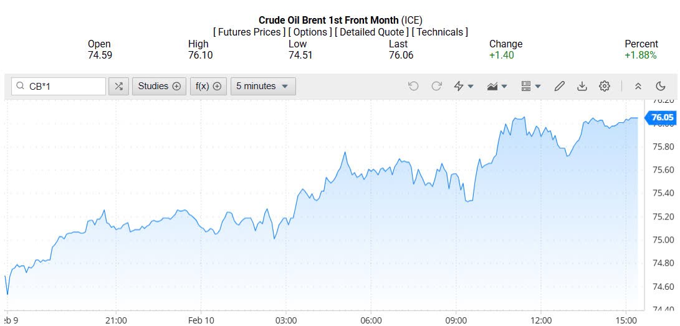Viewport: 680px width, 326px height.
Task: View the Technicals page
Action: pos(440,32)
